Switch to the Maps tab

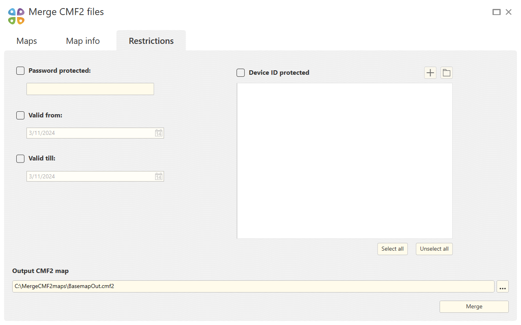27,41
